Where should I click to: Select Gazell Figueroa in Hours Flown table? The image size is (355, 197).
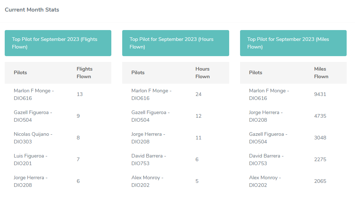pyautogui.click(x=150, y=116)
